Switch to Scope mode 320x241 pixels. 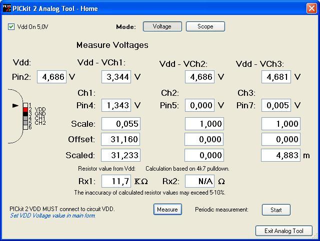click(x=205, y=26)
